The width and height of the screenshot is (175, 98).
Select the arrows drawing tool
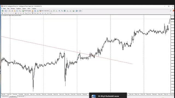[26, 13]
